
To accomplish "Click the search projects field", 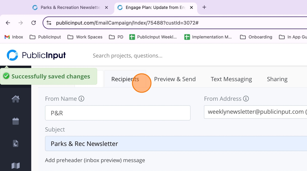I will (127, 56).
